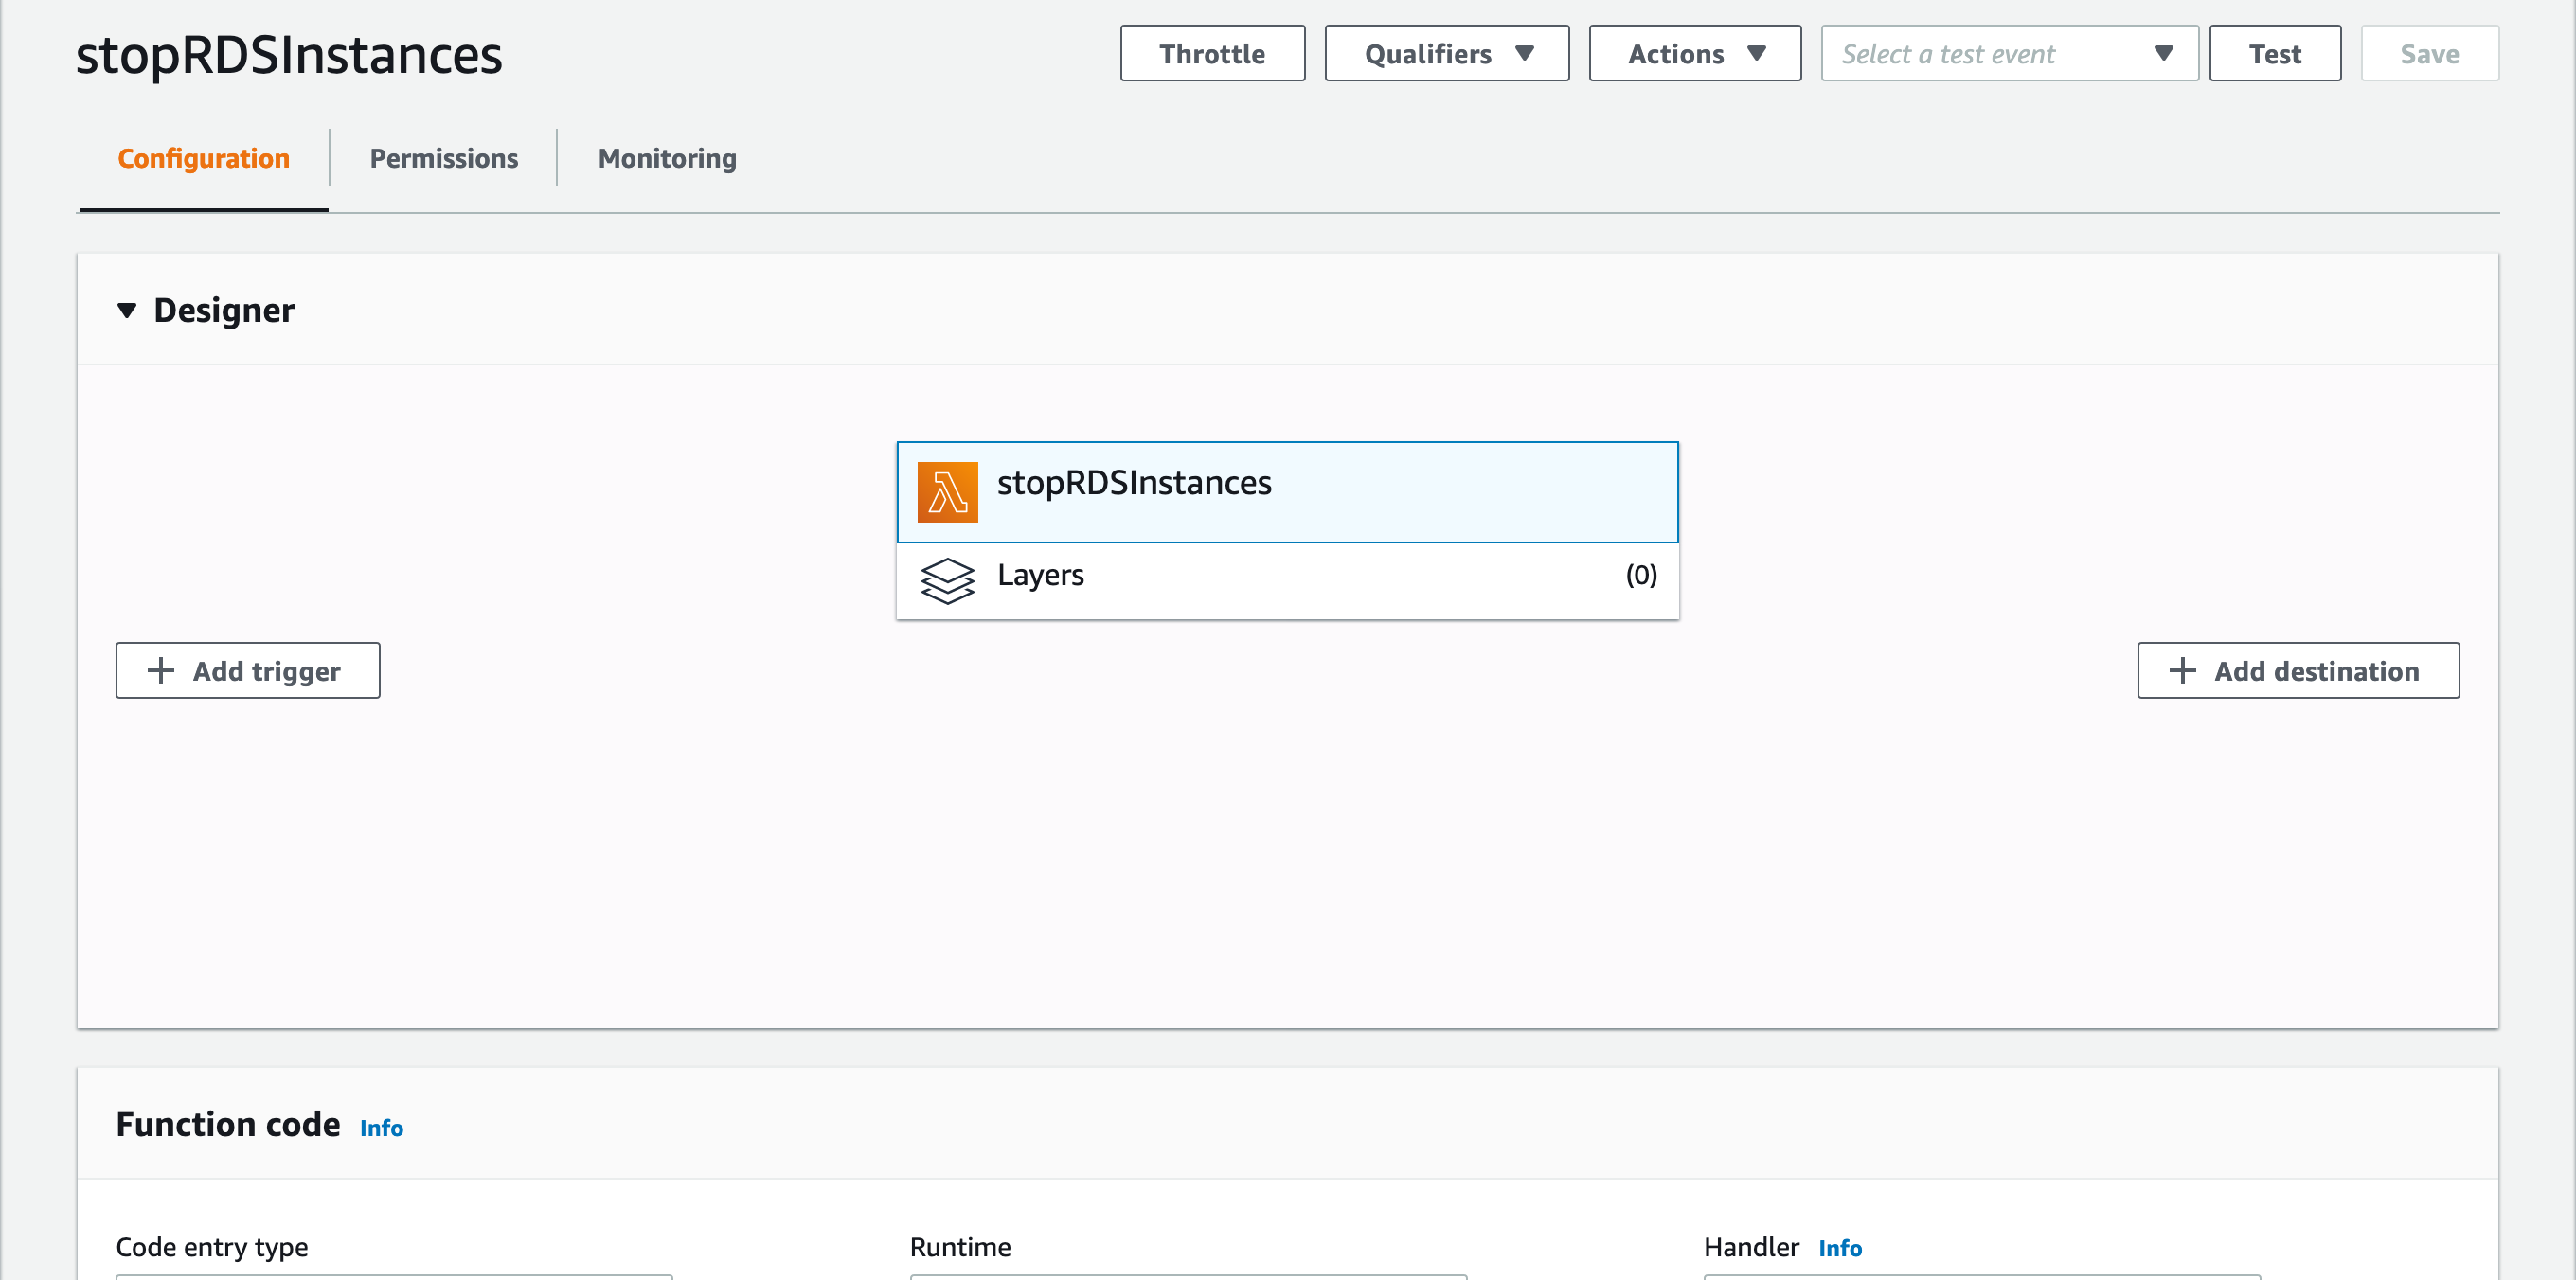Click the Add trigger button
Image resolution: width=2576 pixels, height=1280 pixels.
coord(248,670)
